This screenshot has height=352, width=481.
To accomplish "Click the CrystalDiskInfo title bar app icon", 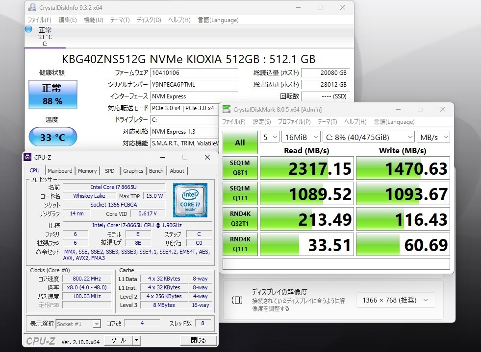I will (x=32, y=7).
